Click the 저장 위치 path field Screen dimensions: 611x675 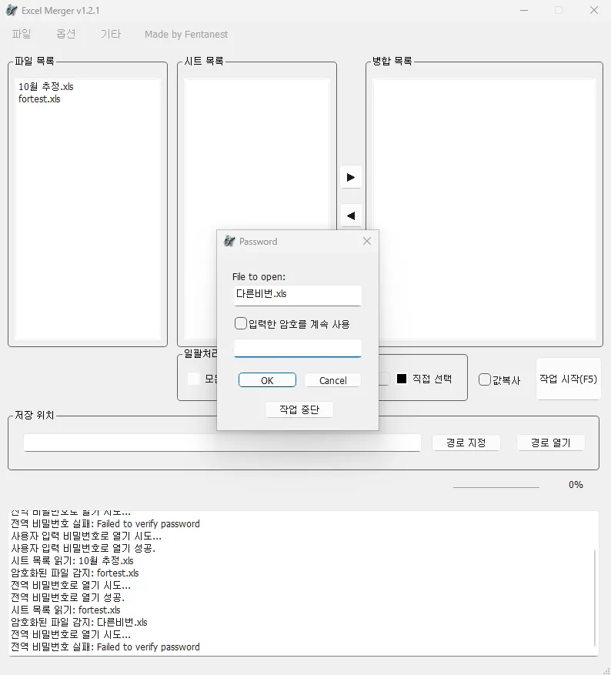(x=222, y=443)
